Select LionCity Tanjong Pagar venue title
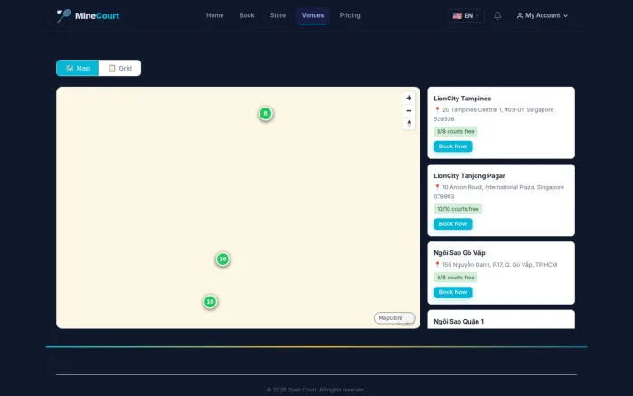The height and width of the screenshot is (396, 633). coord(469,176)
